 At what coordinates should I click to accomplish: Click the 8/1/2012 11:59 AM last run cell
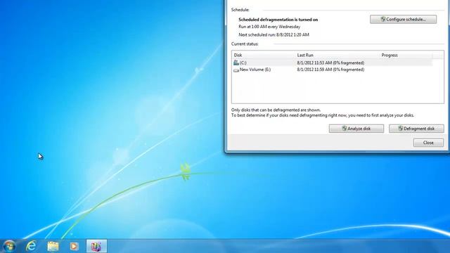pyautogui.click(x=330, y=70)
